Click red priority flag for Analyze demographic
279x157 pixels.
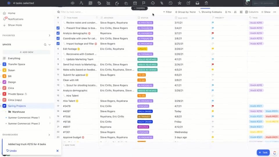pyautogui.click(x=213, y=33)
